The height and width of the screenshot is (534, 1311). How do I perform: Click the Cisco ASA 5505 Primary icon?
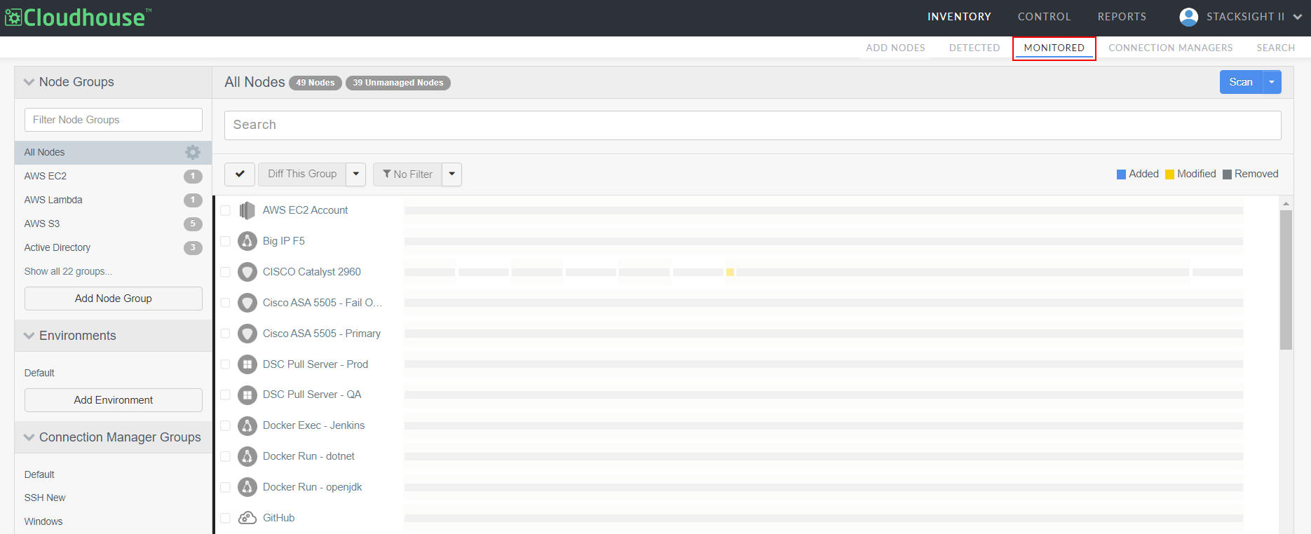(247, 334)
